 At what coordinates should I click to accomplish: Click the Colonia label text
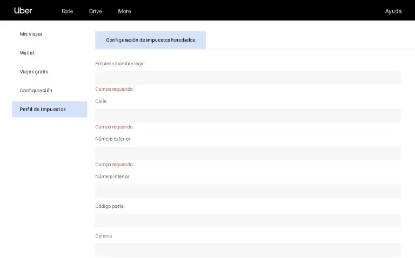pos(103,236)
